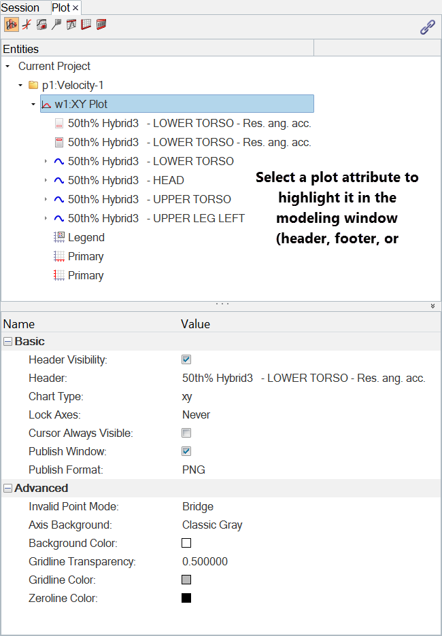Click the highlighted plots filter icon

(12, 25)
